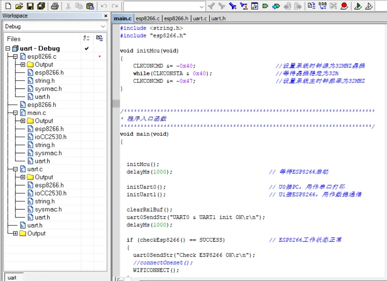Click the initUart0(); line in the editor
The width and height of the screenshot is (387, 281).
pyautogui.click(x=146, y=187)
